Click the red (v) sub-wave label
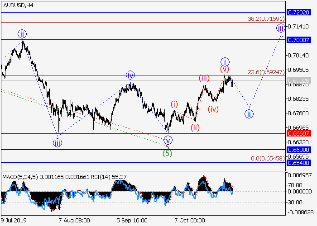The width and height of the screenshot is (317, 226). [x=225, y=69]
